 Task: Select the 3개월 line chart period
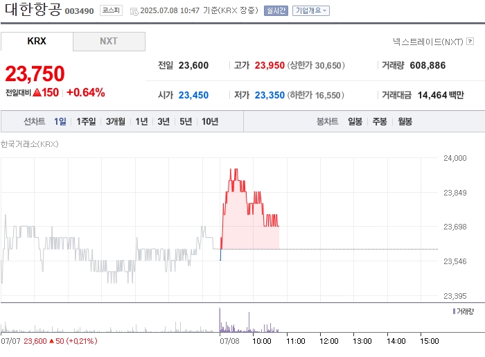(x=116, y=121)
